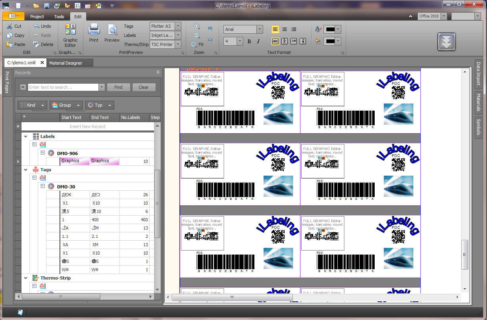Click the zoom in magnifier icon
487x320 pixels.
tap(197, 26)
